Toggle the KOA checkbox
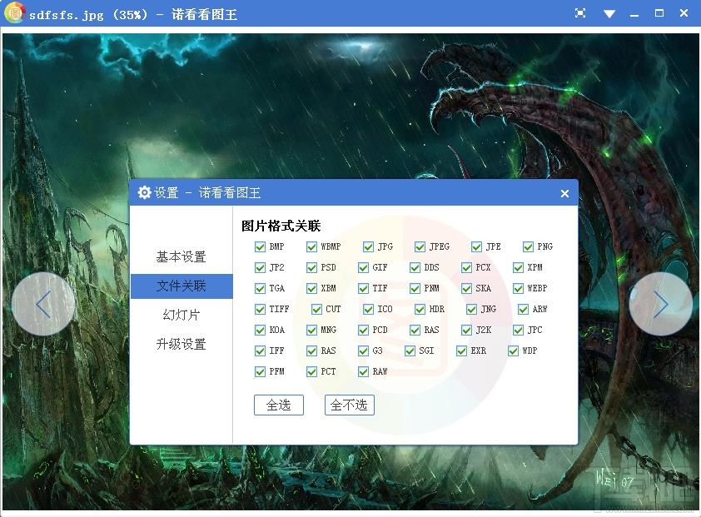This screenshot has height=517, width=701. (260, 330)
